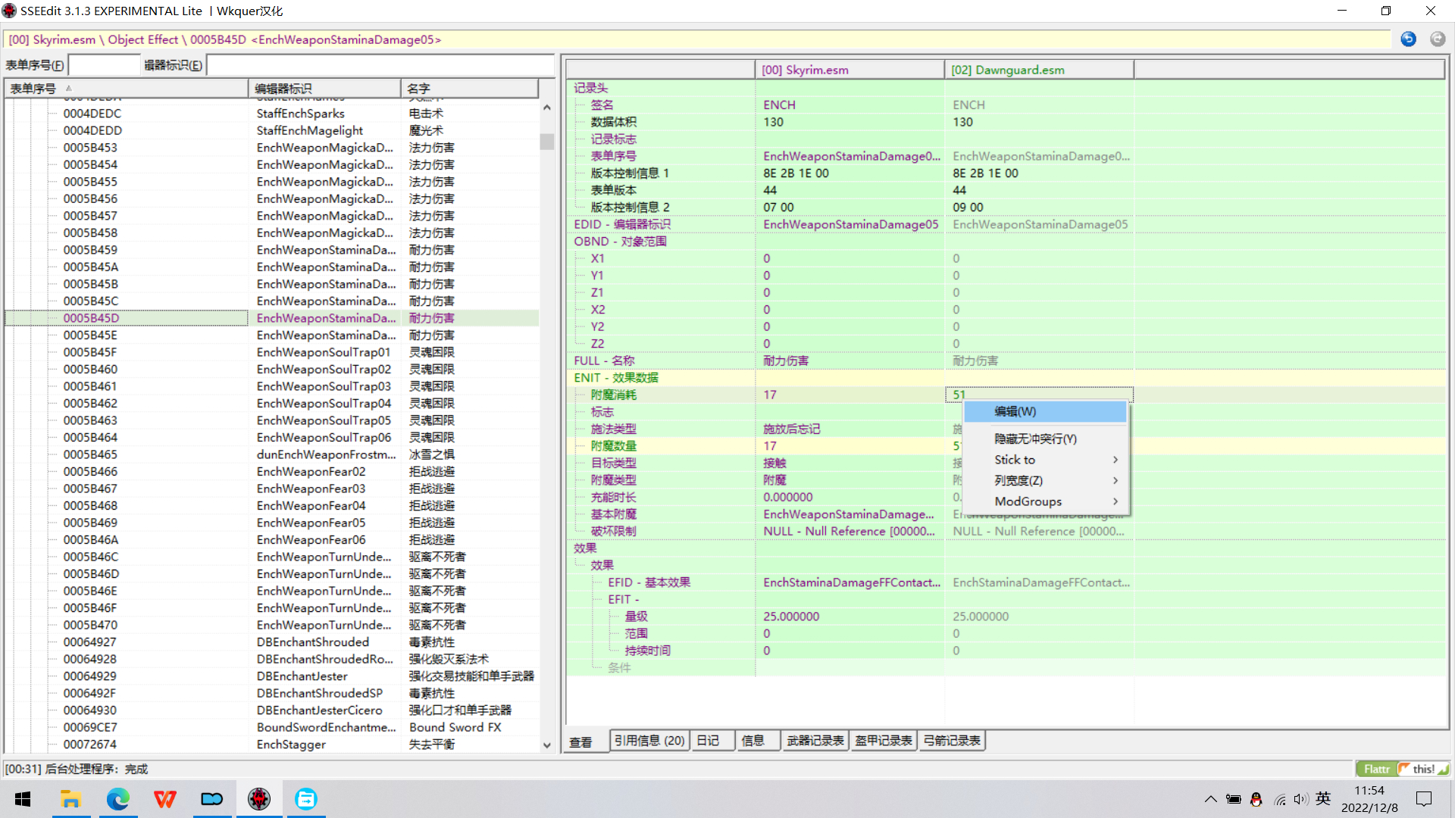Launch Microsoft Edge from the taskbar

pyautogui.click(x=117, y=799)
